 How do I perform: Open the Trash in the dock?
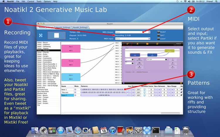click(186, 131)
